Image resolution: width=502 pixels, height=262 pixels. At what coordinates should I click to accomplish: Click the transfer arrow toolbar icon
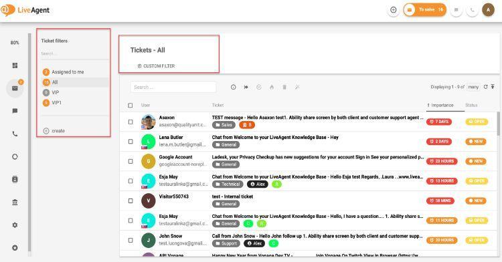(246, 87)
